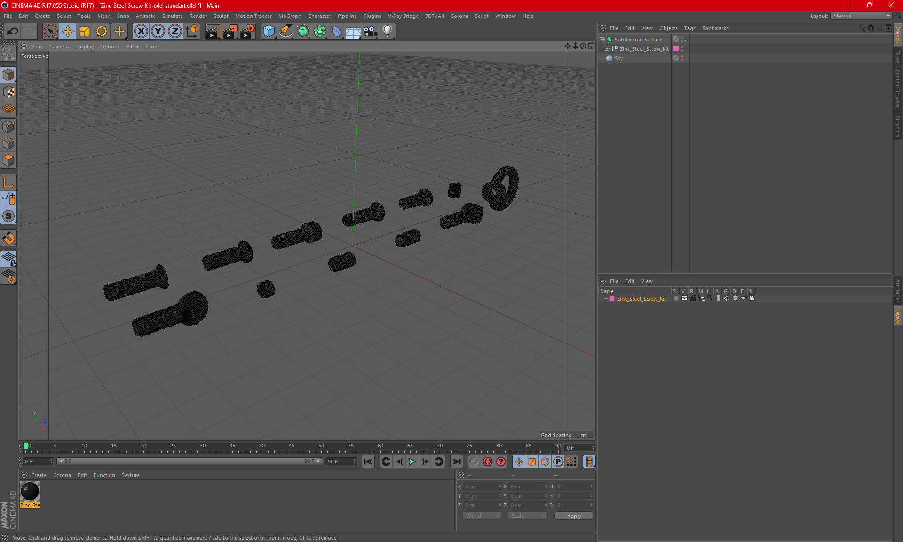Toggle layer render visibility icon

693,298
